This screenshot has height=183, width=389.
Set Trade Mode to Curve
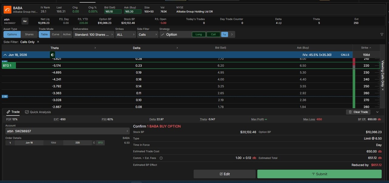point(56,34)
